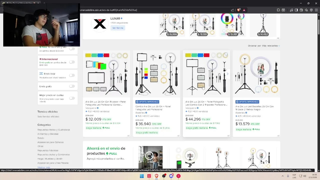Open the LUXAR $19.981 RGB ring thumbnail
This screenshot has width=320, height=180.
[x=233, y=25]
